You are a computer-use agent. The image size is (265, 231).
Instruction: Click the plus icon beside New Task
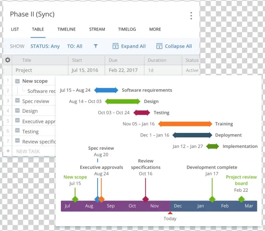click(8, 151)
